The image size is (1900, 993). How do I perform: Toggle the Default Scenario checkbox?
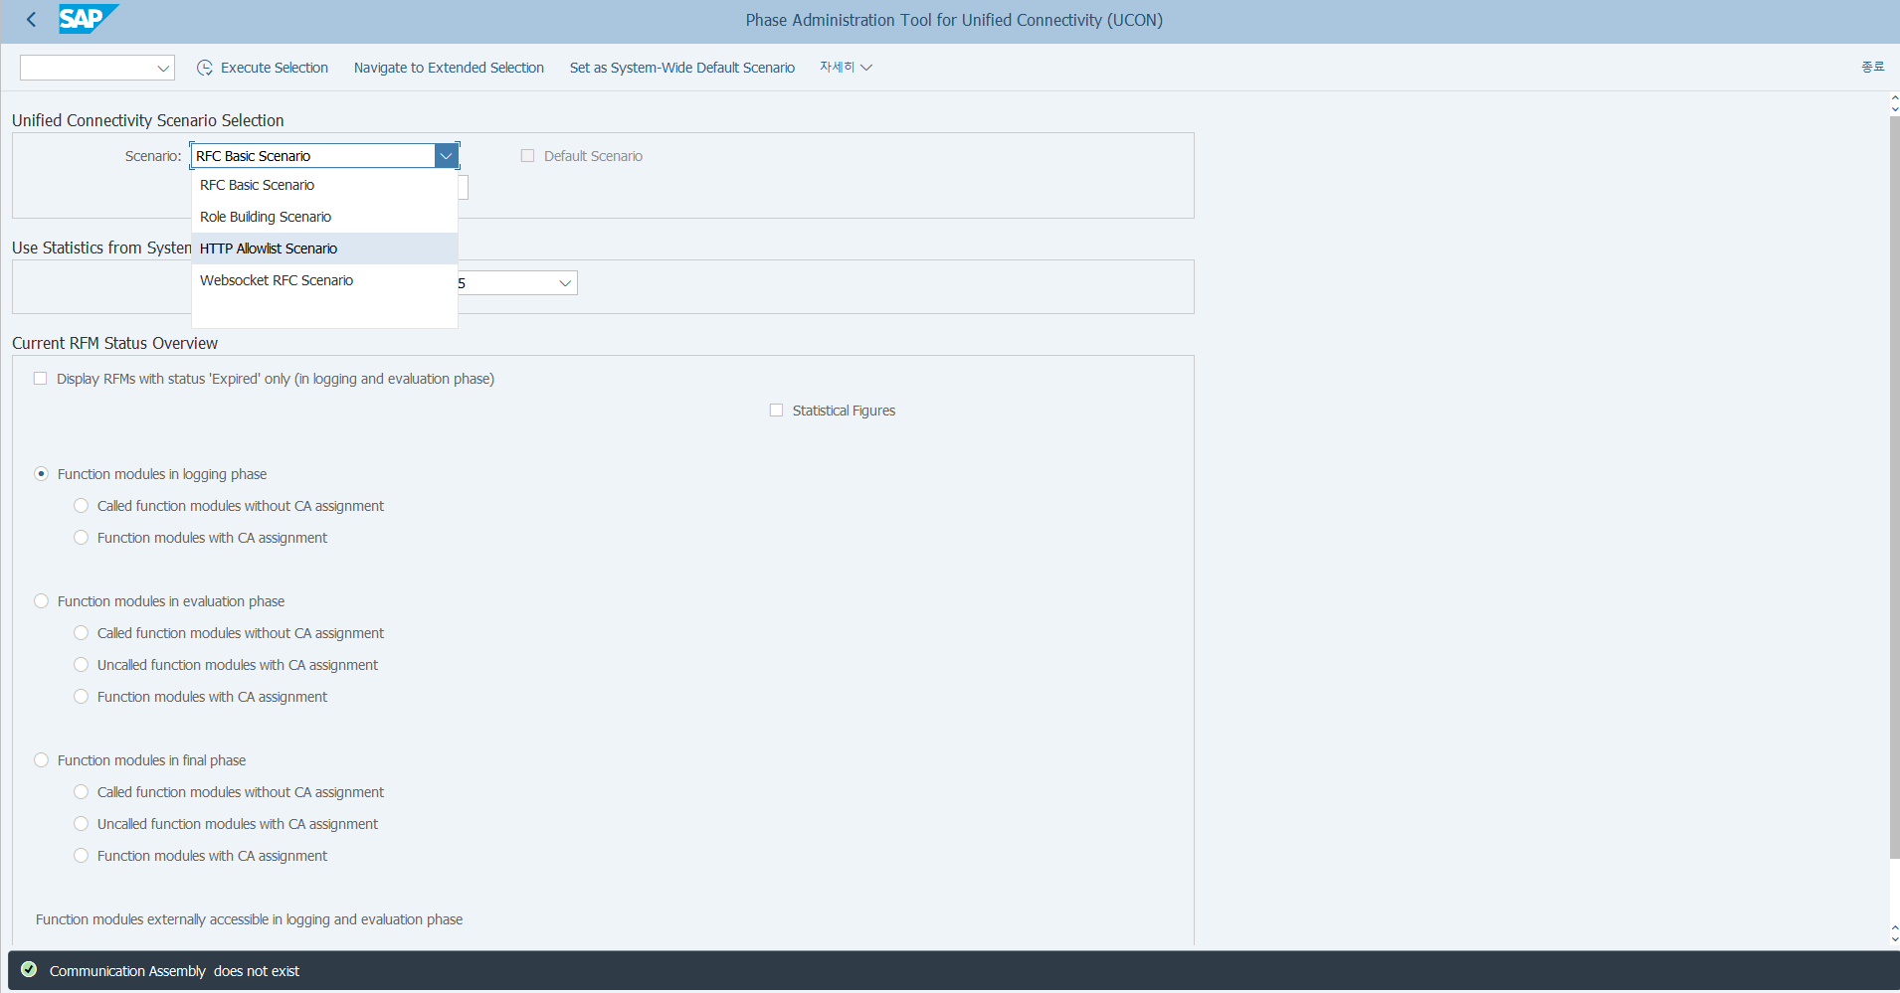pyautogui.click(x=527, y=156)
